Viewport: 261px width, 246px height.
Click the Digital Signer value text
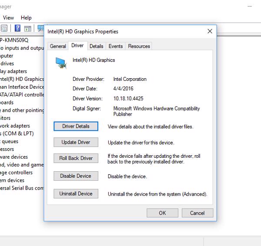157,111
